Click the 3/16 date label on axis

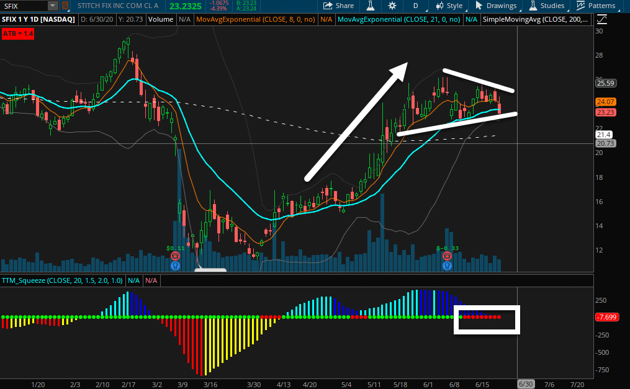(210, 385)
